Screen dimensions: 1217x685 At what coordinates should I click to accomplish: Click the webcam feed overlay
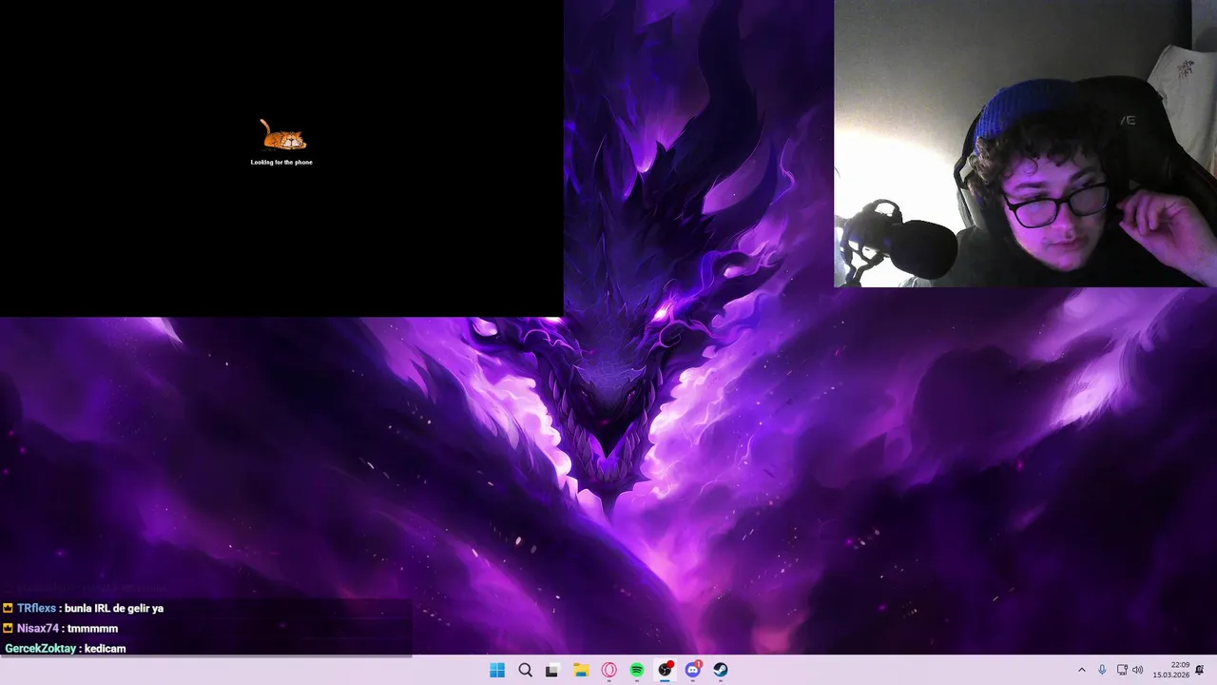point(1025,144)
